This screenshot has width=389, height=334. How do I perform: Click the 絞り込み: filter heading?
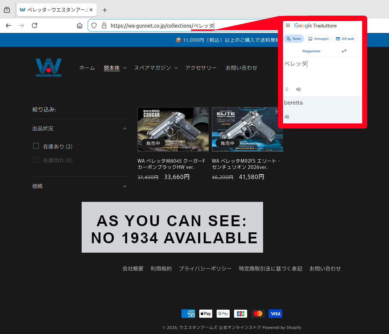(x=44, y=109)
